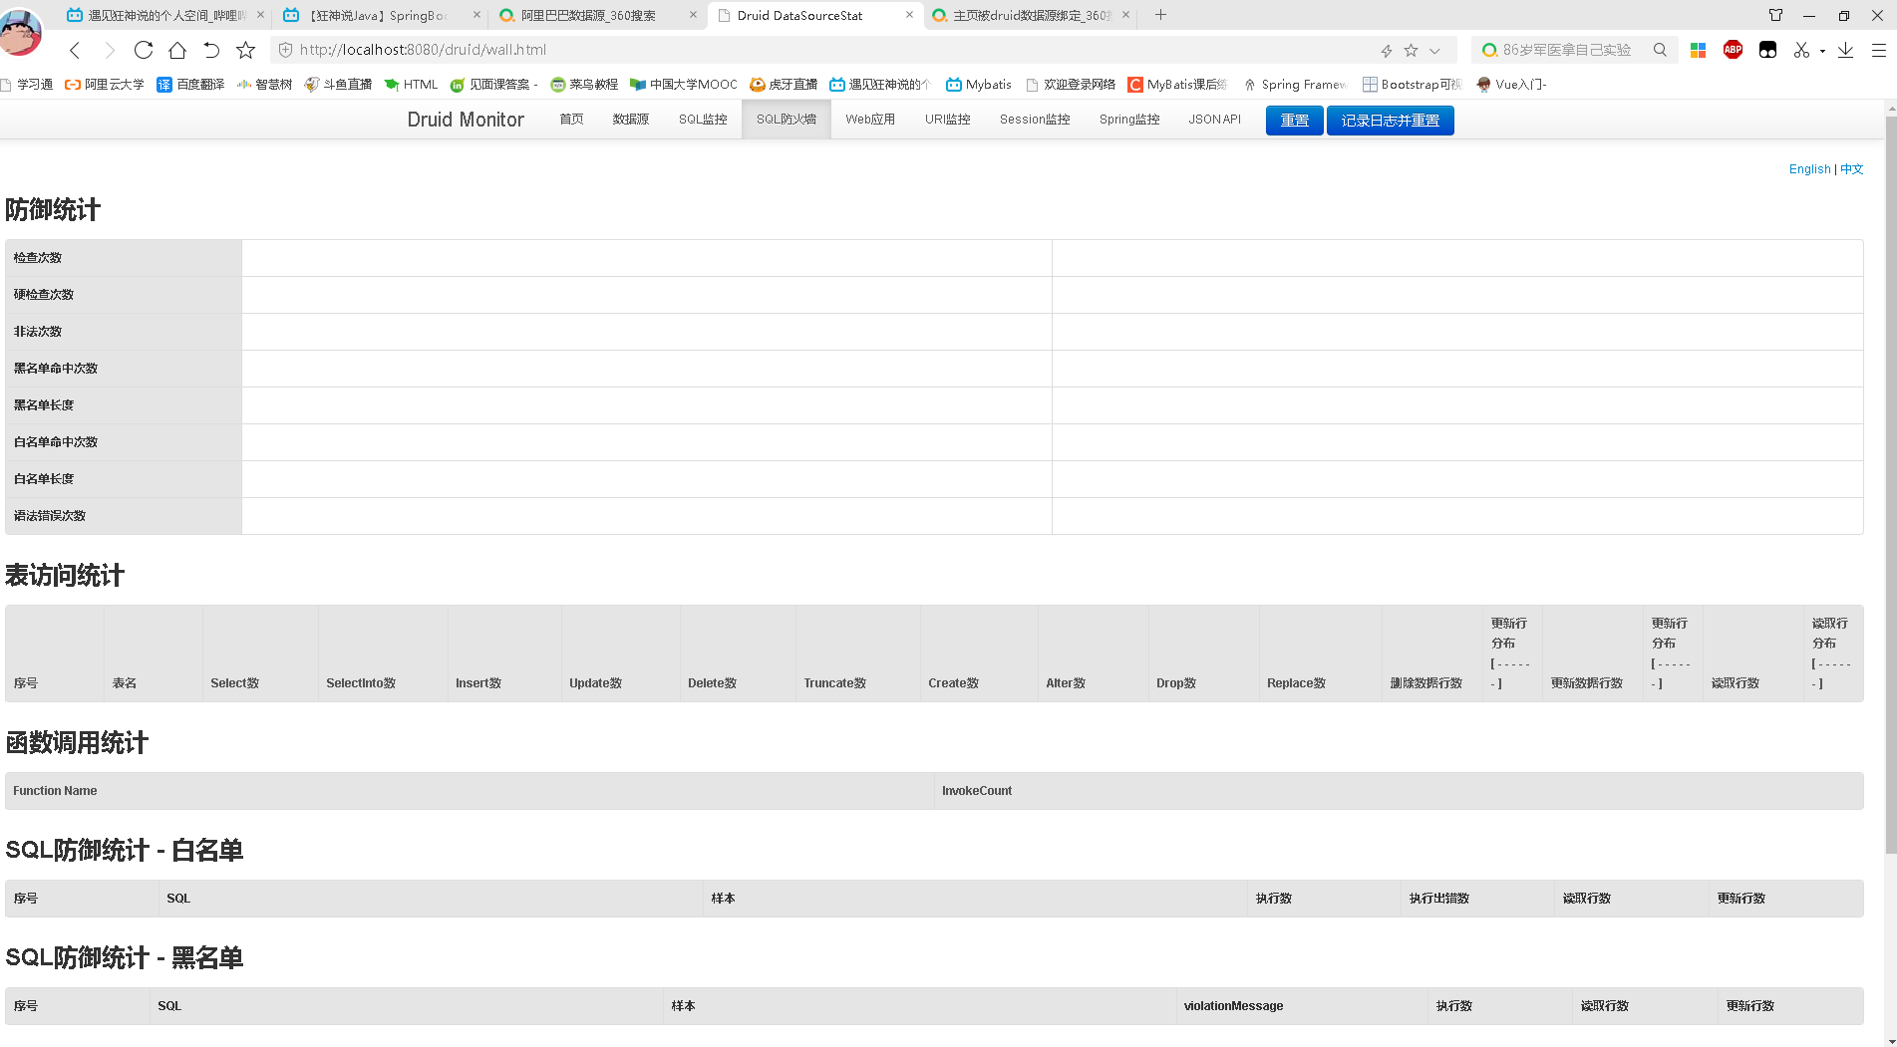
Task: Switch to 阿里巴巴数据源_360搜索 tab
Action: coord(597,15)
